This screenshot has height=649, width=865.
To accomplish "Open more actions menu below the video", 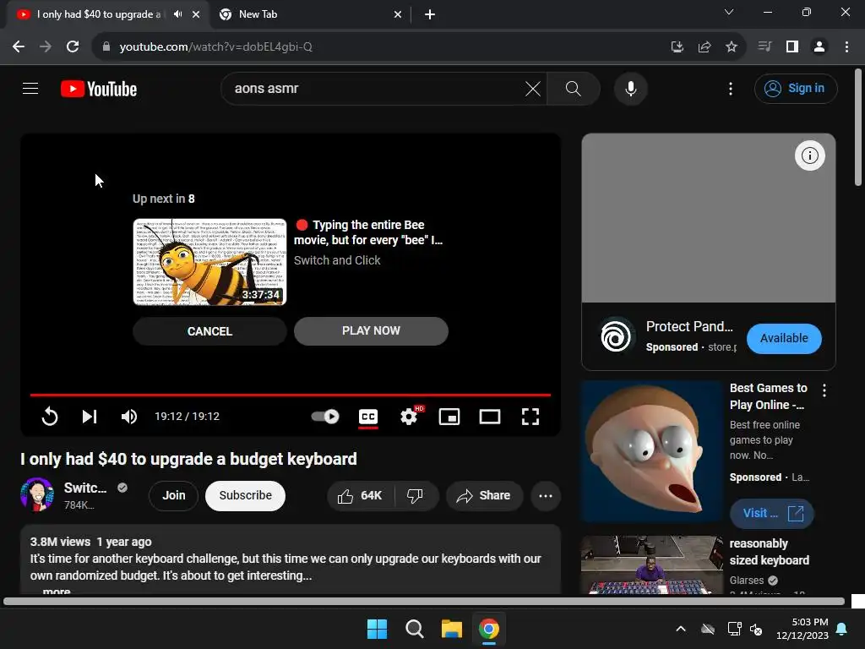I will [546, 495].
